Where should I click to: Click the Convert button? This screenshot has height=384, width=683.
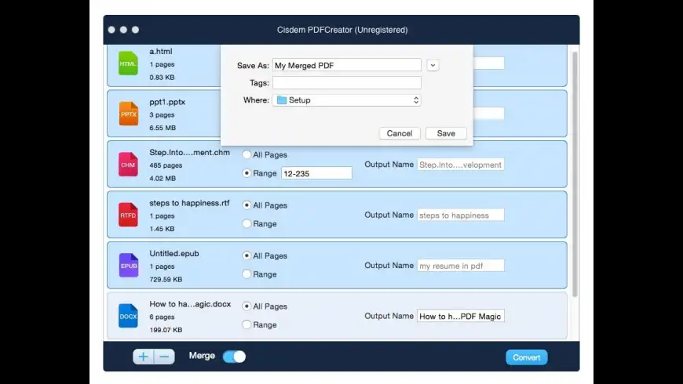coord(527,357)
